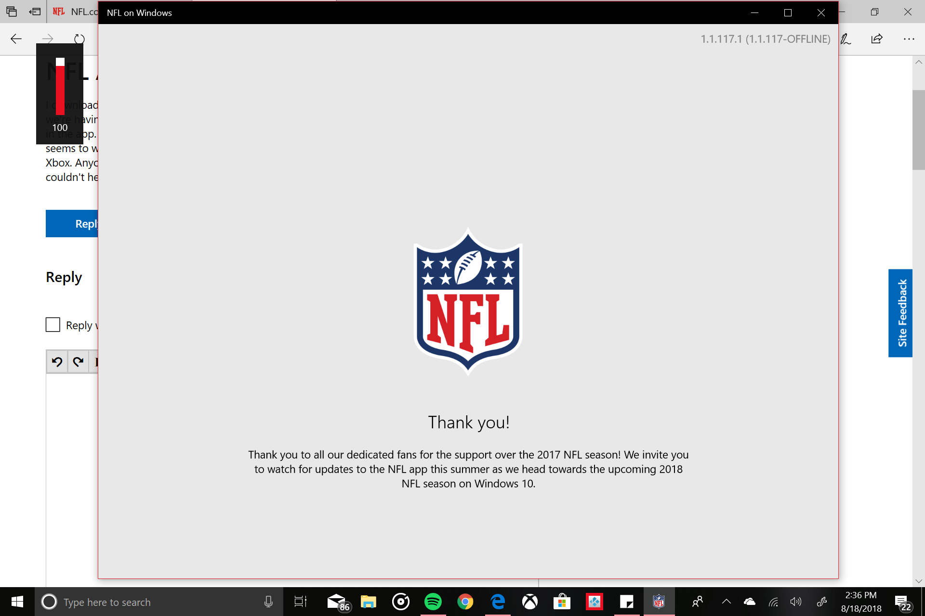Expand hidden system tray icons chevron
The image size is (925, 616).
(x=727, y=602)
